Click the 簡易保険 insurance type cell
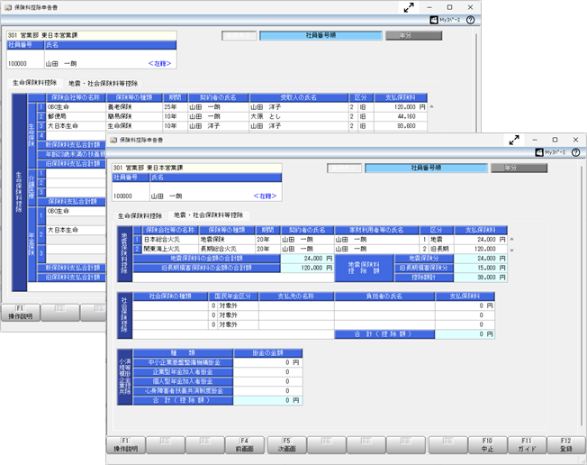 [x=134, y=116]
